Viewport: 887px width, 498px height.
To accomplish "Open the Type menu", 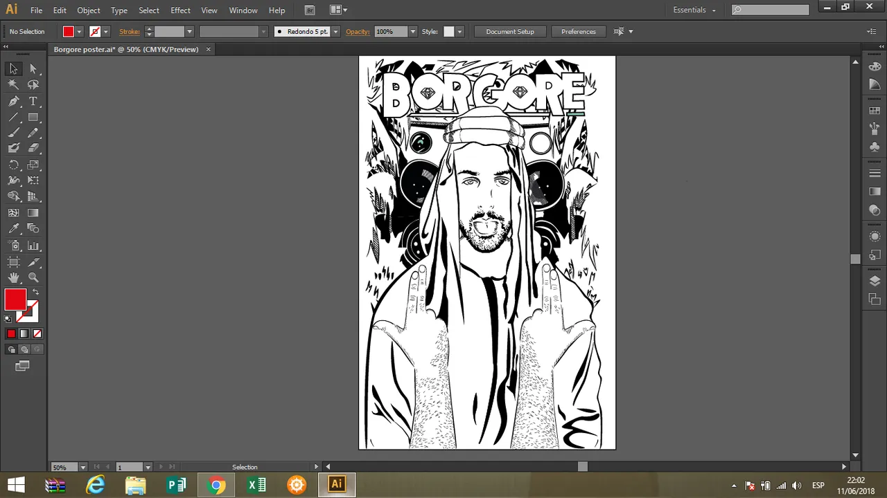I will tap(119, 10).
